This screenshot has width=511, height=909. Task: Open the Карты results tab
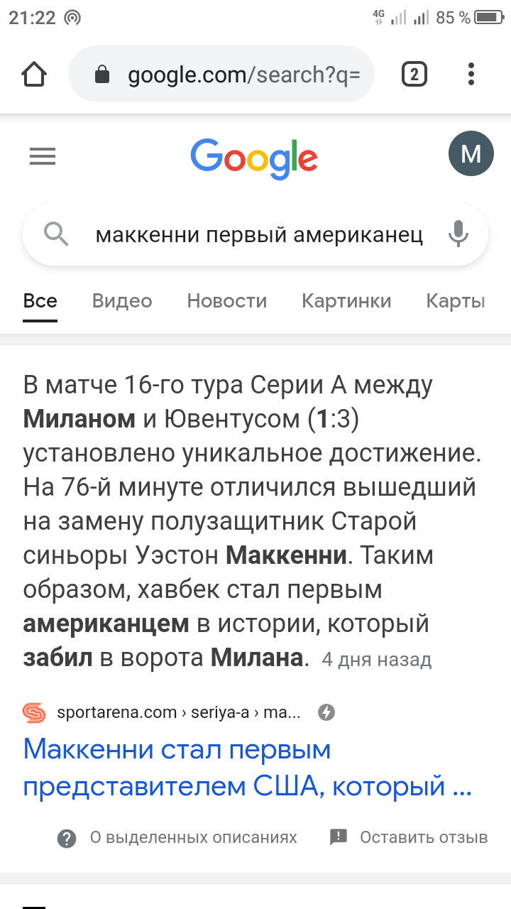coord(455,300)
